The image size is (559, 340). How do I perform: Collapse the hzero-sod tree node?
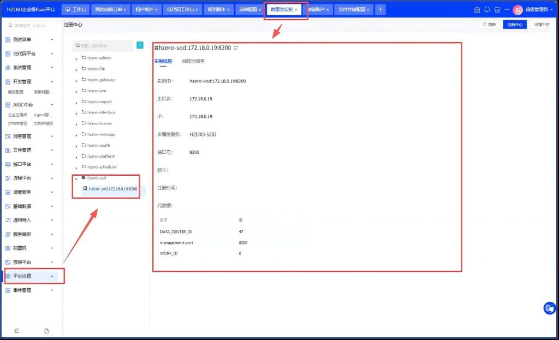pyautogui.click(x=76, y=178)
